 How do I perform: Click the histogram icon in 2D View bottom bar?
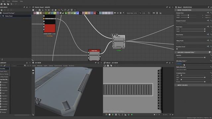[126, 115]
